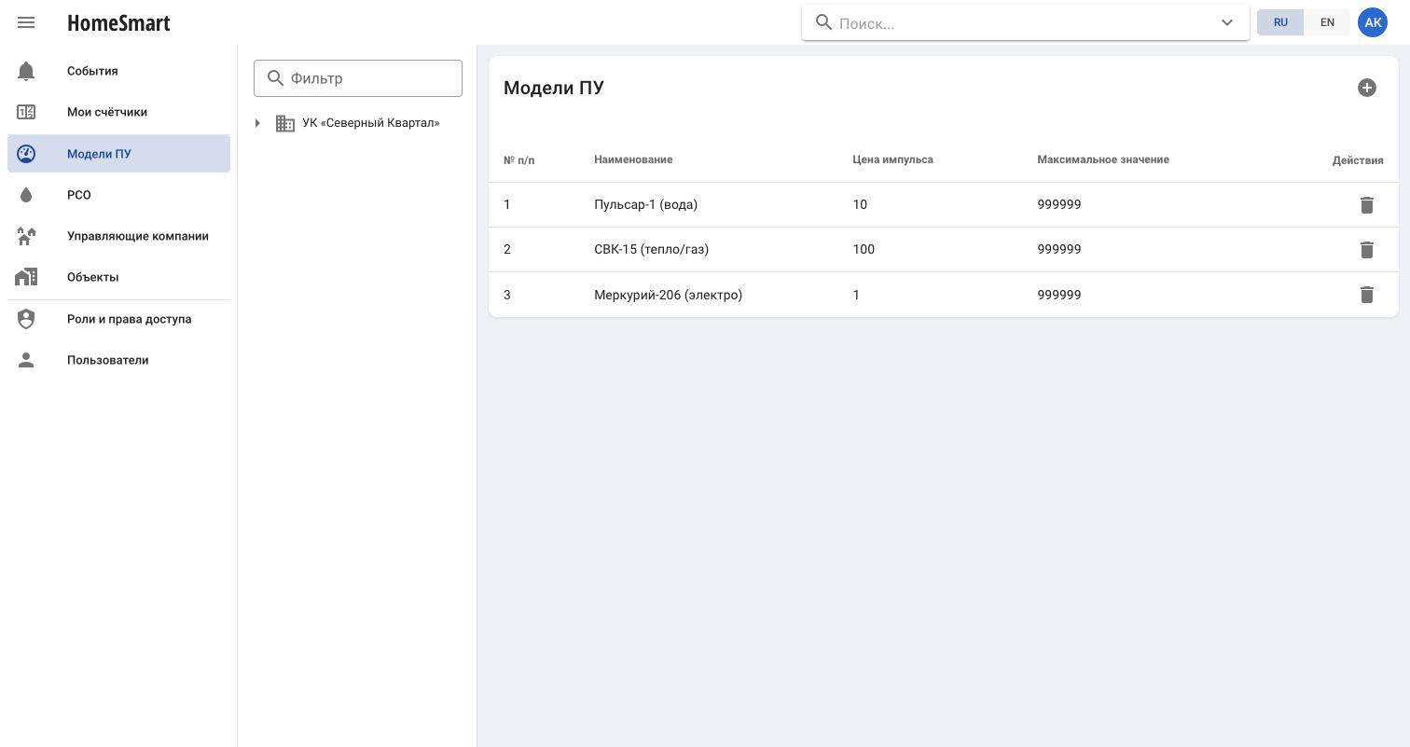This screenshot has height=747, width=1410.
Task: Click the gauge icon beside Модели ПУ
Action: [x=26, y=154]
